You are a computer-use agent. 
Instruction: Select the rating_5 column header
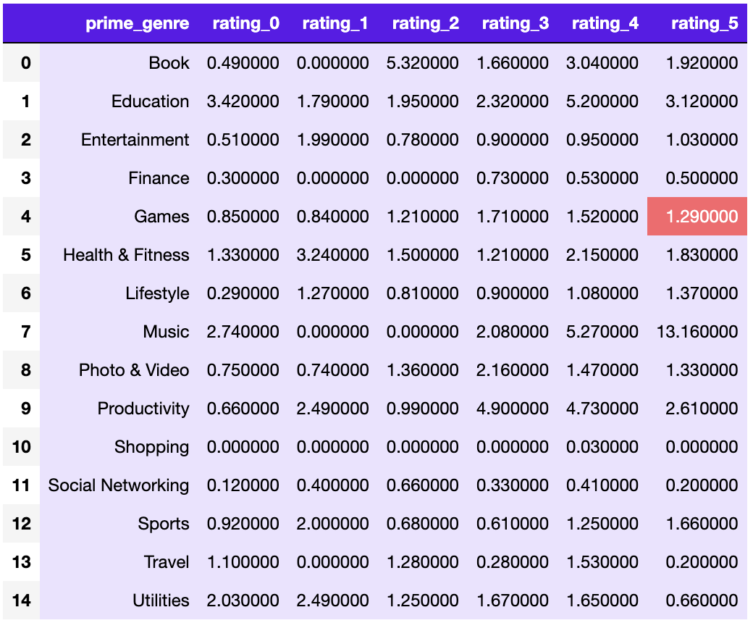(704, 23)
